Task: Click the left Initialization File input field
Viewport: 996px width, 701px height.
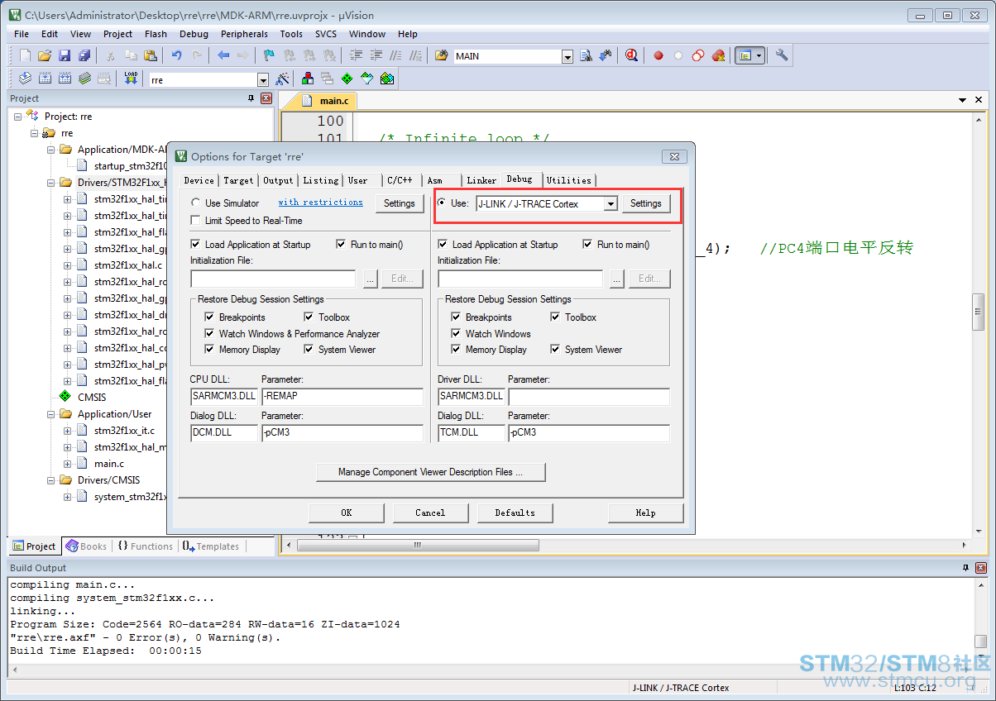Action: (273, 279)
